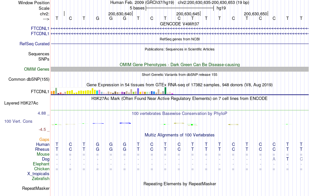Click the GTEx expression bar chart
The image size is (309, 196).
pyautogui.click(x=112, y=91)
